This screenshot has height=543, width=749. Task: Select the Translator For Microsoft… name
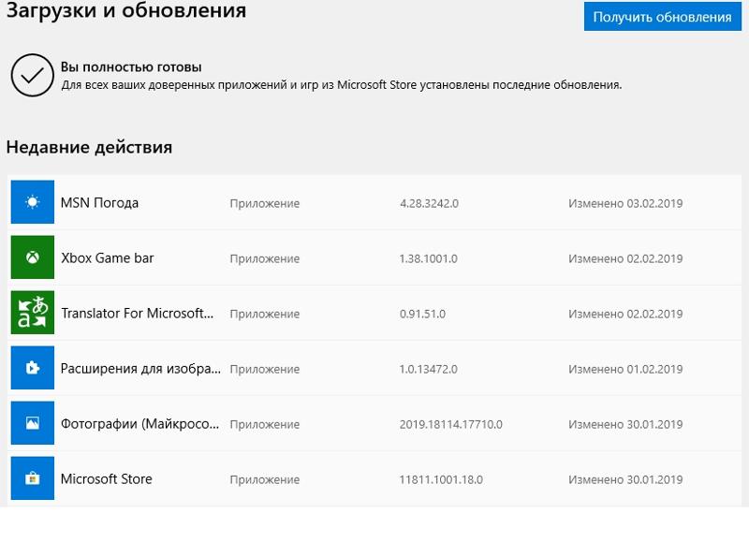[x=137, y=314]
